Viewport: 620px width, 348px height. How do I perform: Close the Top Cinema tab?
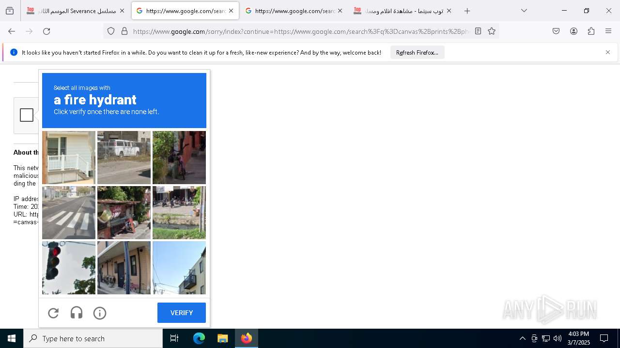click(x=449, y=11)
